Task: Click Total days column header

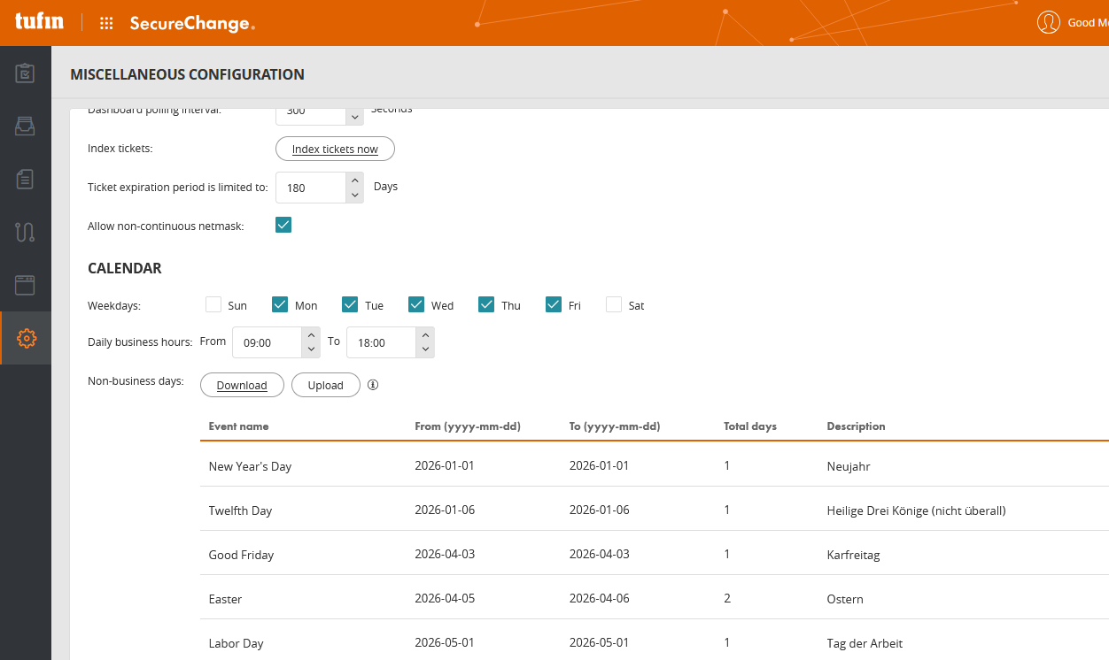Action: pyautogui.click(x=749, y=426)
